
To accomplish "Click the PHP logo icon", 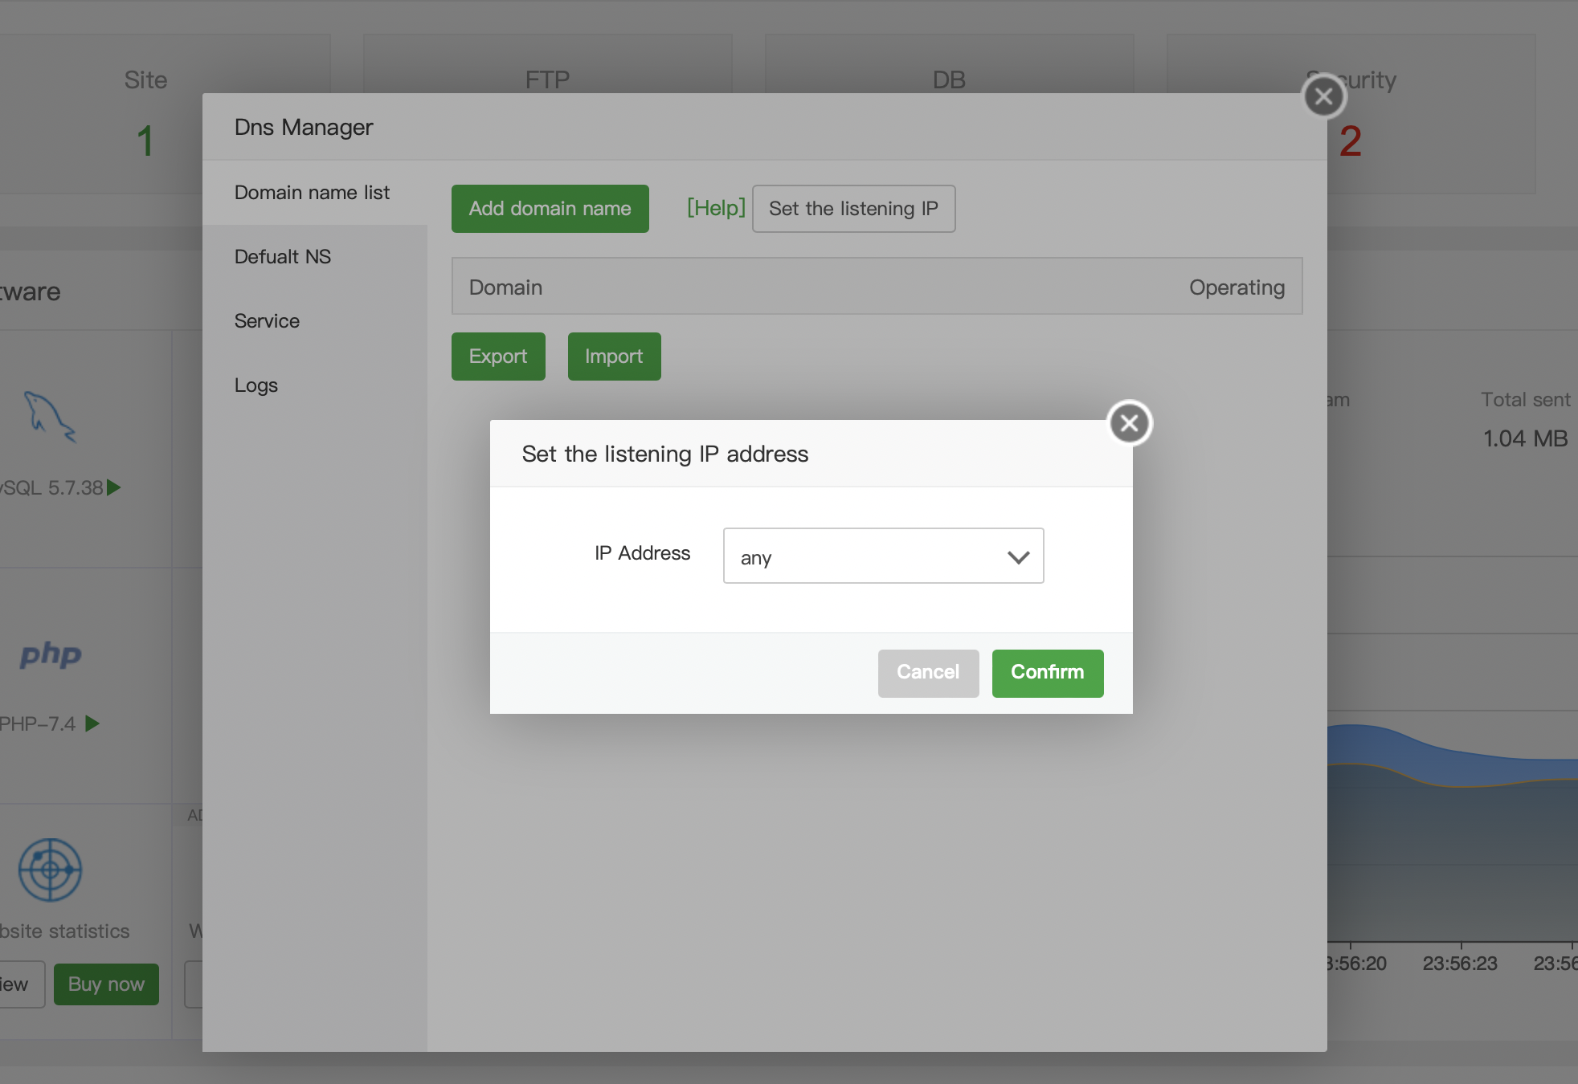I will point(51,654).
